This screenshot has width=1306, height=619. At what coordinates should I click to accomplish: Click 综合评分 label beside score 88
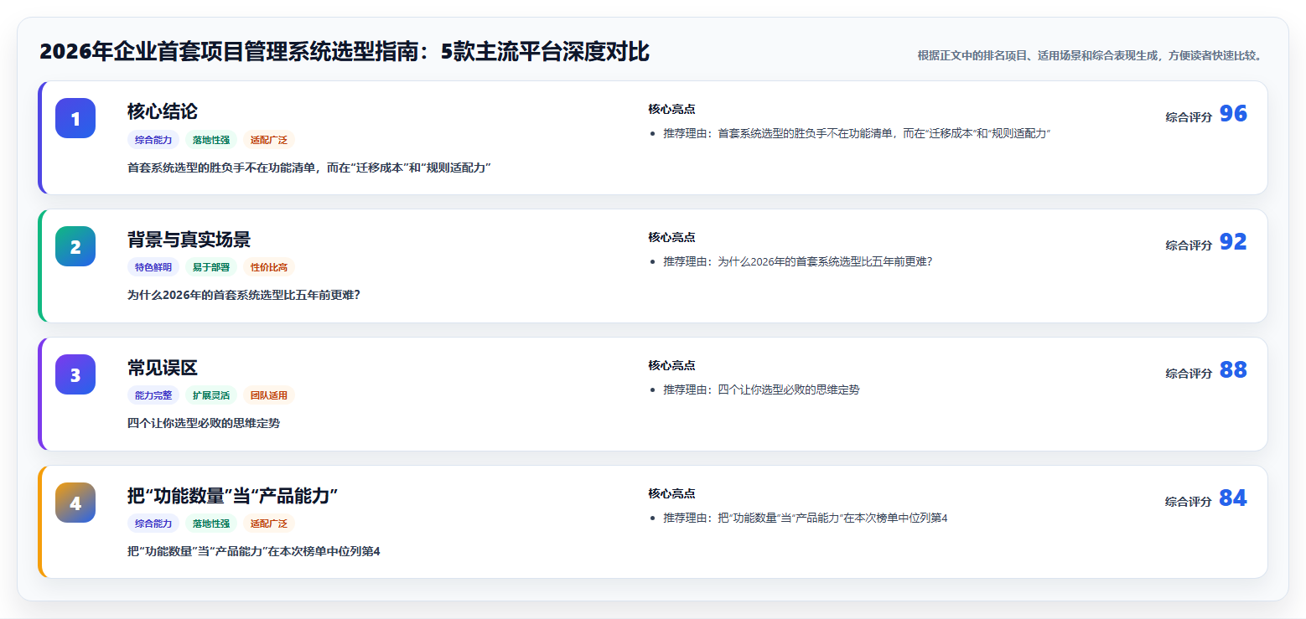(1189, 374)
